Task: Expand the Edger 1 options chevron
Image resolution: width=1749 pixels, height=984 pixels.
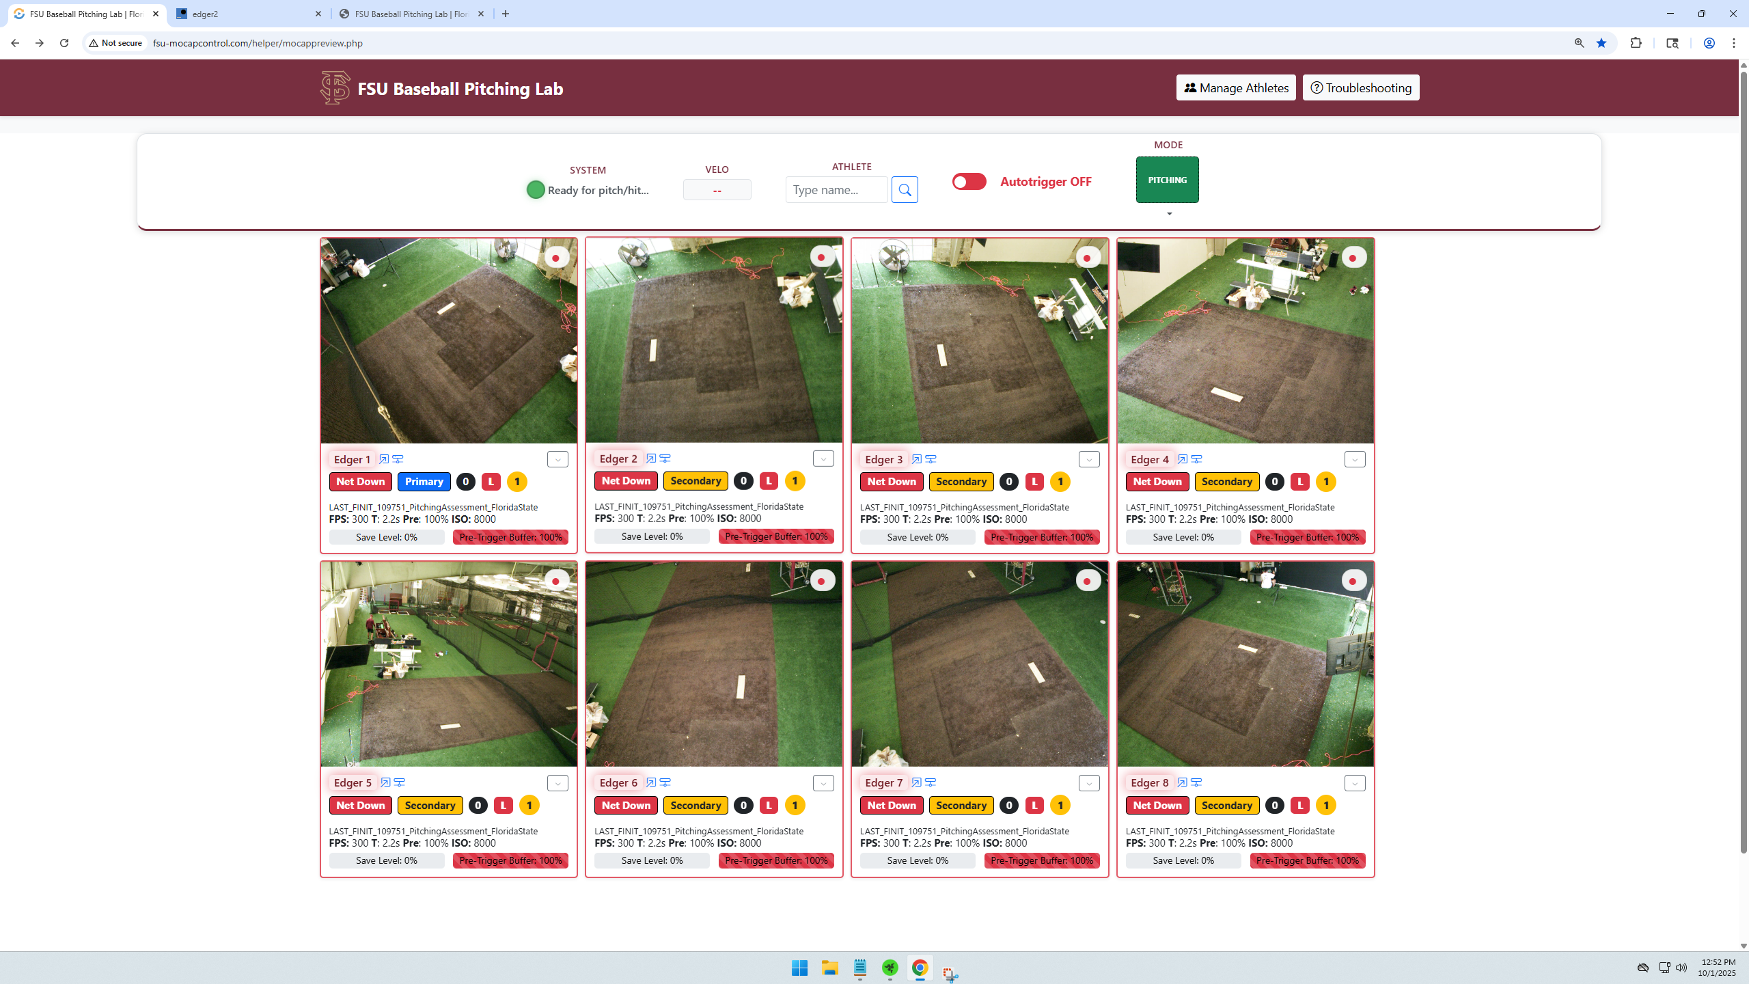Action: pos(557,459)
